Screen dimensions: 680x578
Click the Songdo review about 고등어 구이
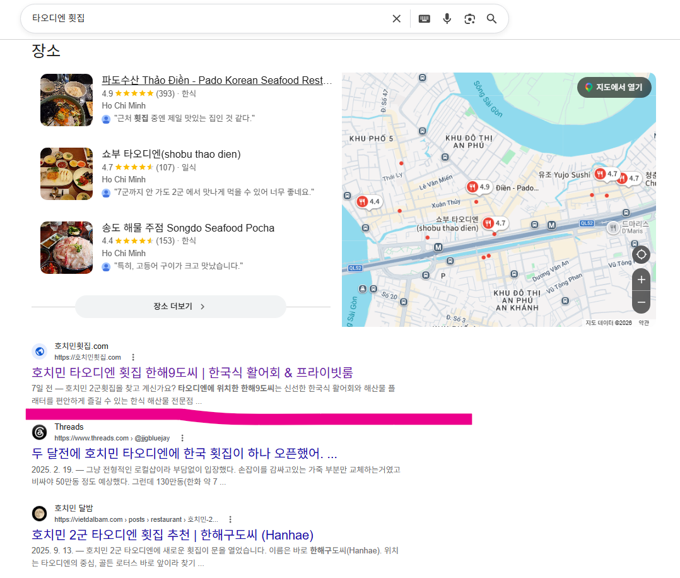click(x=179, y=266)
